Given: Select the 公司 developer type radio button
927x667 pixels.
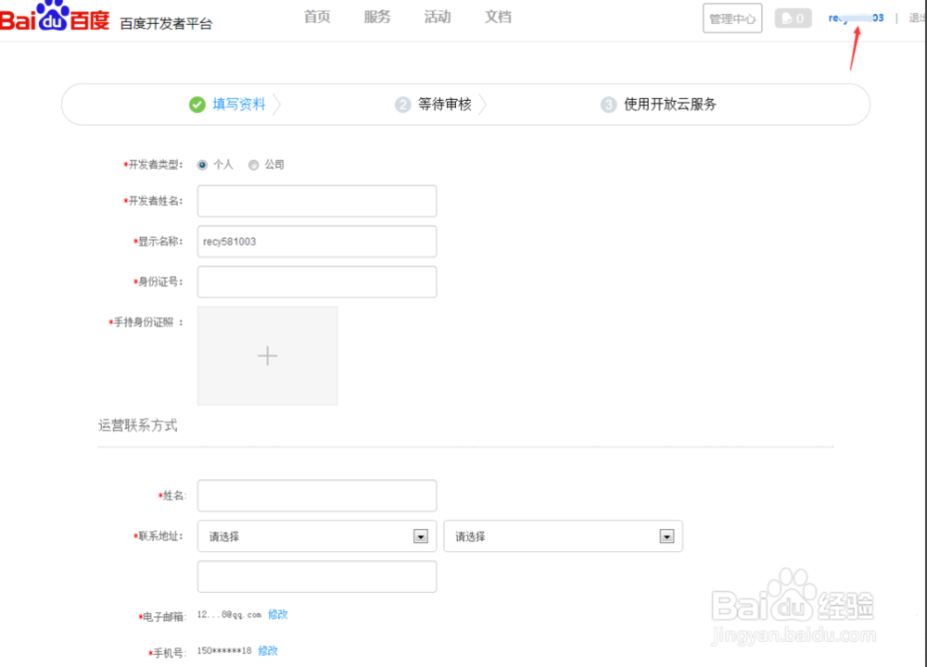Looking at the screenshot, I should (x=253, y=165).
